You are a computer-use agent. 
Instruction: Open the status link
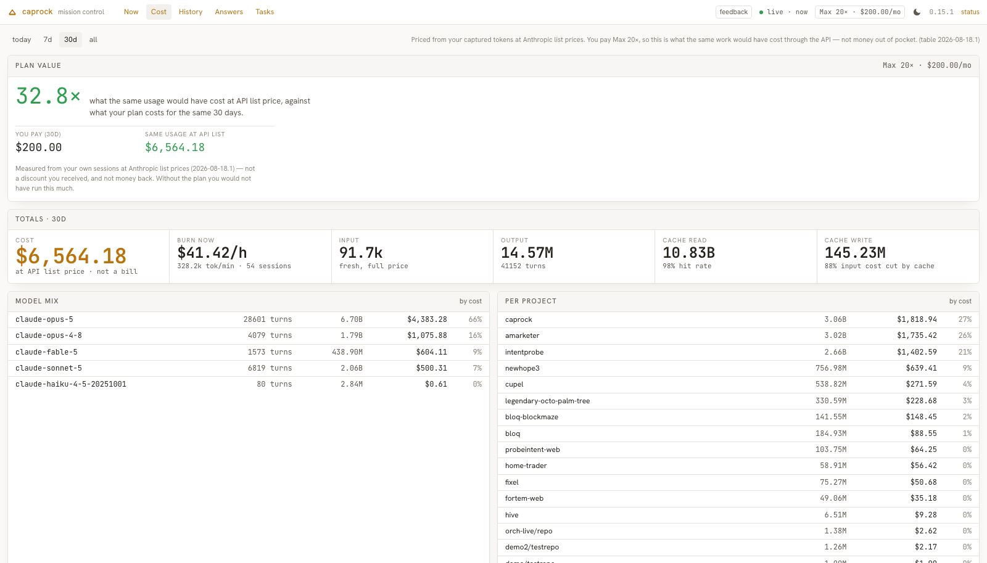point(970,12)
